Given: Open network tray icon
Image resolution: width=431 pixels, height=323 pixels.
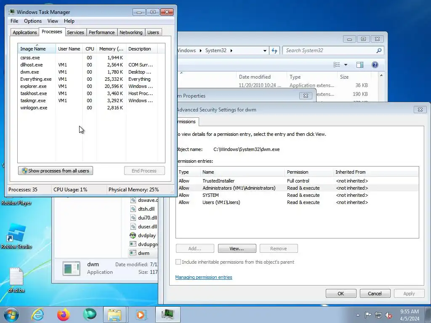Looking at the screenshot, I should pos(378,315).
